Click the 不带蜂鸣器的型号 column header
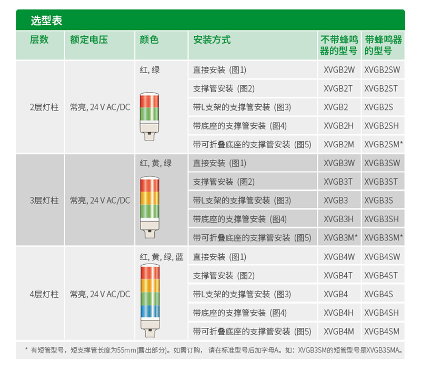 tap(339, 45)
